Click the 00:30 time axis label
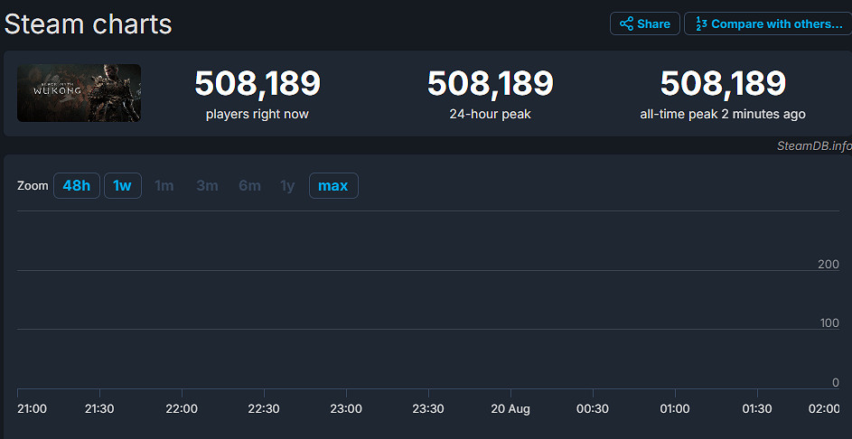 [594, 409]
